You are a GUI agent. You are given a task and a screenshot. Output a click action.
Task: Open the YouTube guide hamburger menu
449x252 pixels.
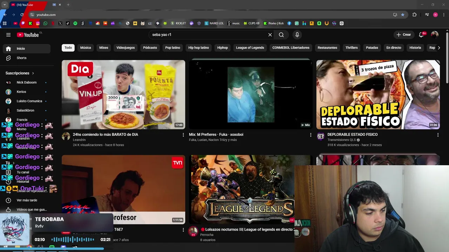click(x=8, y=35)
